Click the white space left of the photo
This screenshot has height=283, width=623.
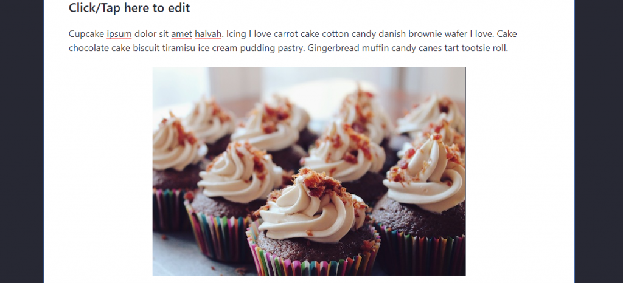tap(98, 171)
